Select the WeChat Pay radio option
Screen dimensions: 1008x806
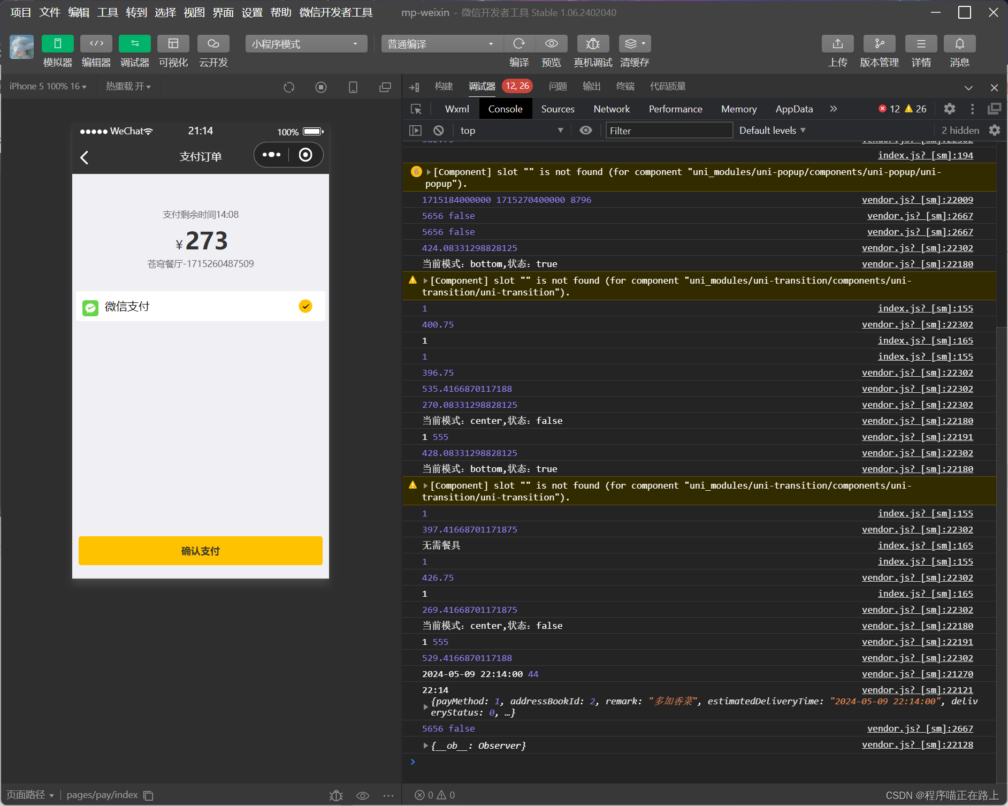pos(306,306)
